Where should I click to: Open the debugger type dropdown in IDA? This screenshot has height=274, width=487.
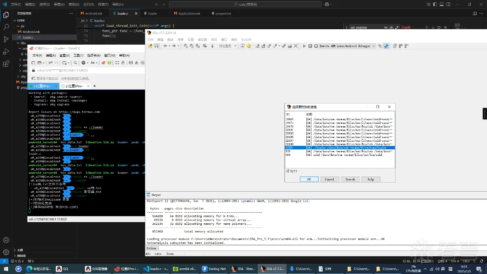tap(373, 46)
